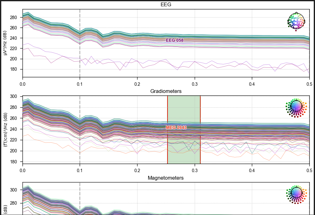
Task: Click the (fT/cm)²/Hz (dB) y-axis label
Action: pos(5,130)
